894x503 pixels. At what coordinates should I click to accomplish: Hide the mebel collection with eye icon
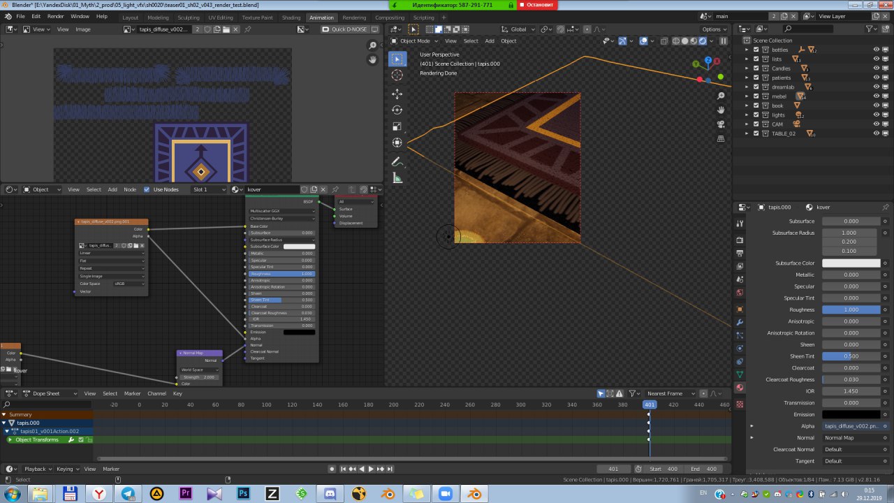[x=876, y=96]
